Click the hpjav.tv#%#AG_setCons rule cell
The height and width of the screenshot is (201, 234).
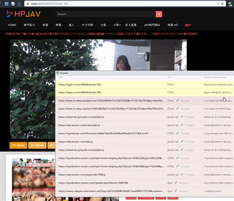click(218, 92)
